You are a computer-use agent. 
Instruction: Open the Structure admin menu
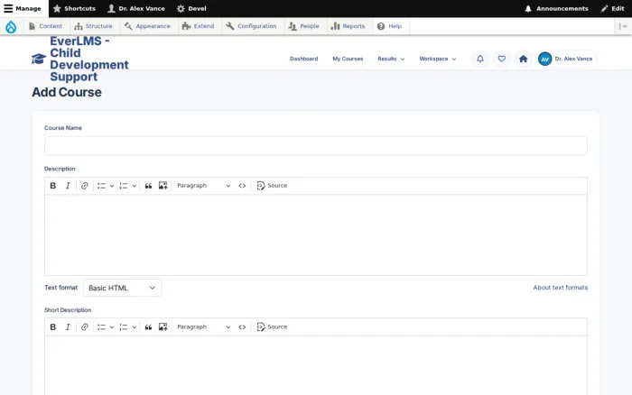pos(93,26)
